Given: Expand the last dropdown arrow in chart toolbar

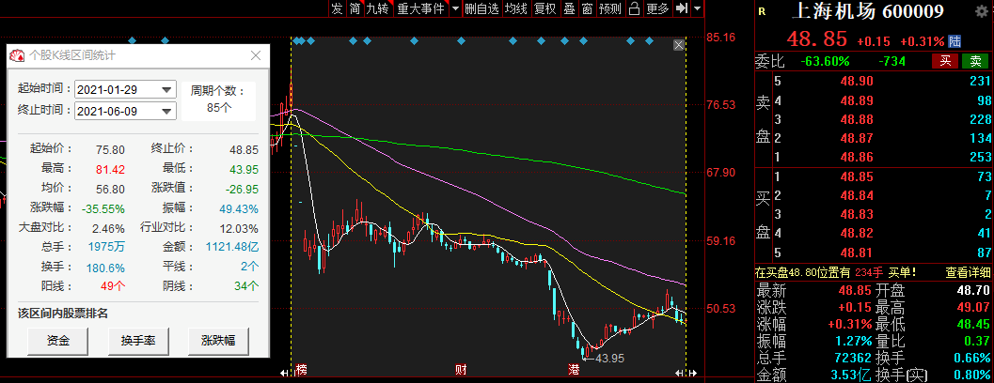Looking at the screenshot, I should click(x=698, y=8).
